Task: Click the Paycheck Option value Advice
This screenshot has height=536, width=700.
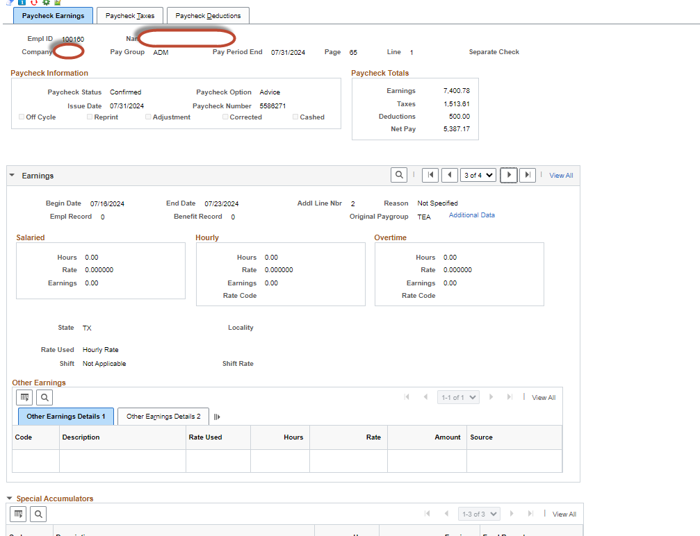Action: click(270, 92)
